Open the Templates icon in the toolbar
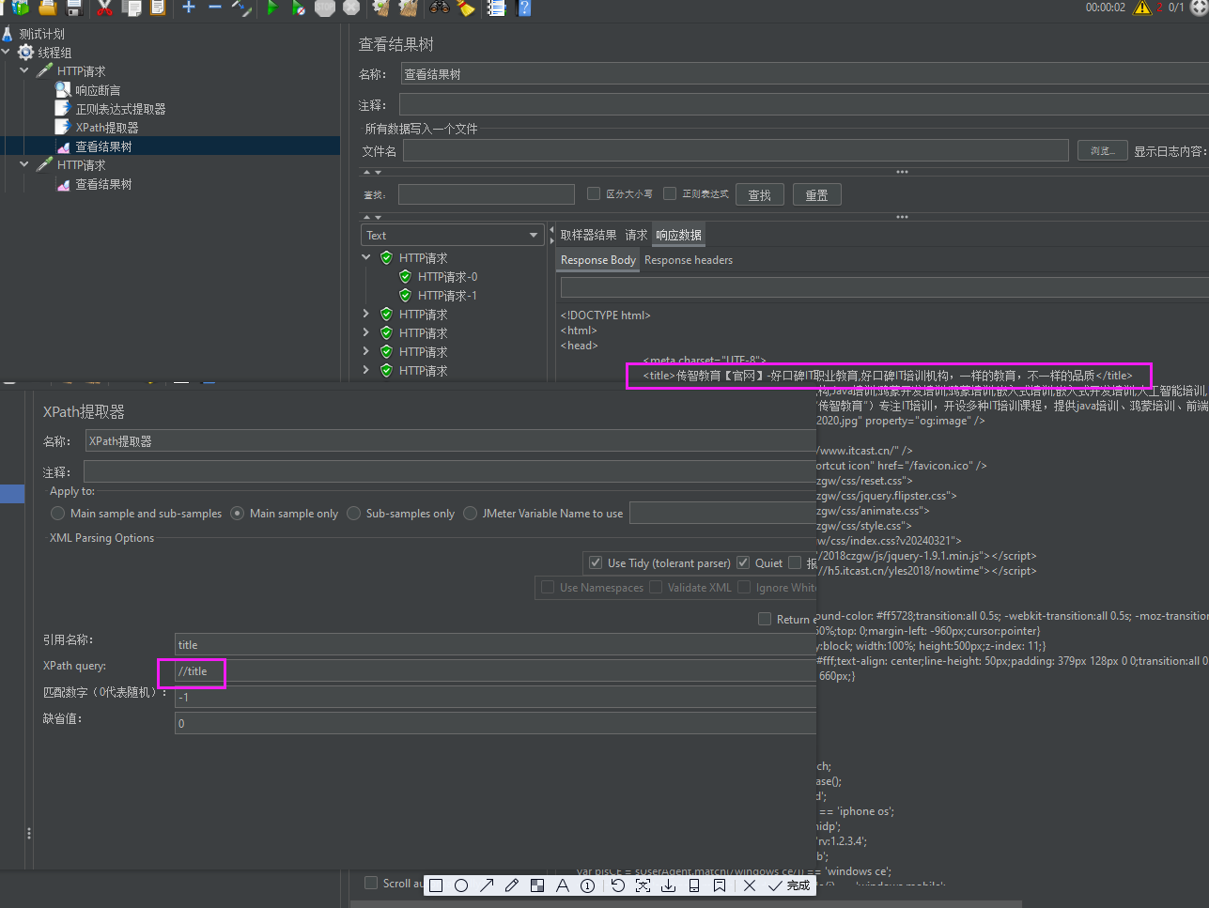Screen dimensions: 1209x908 21,8
